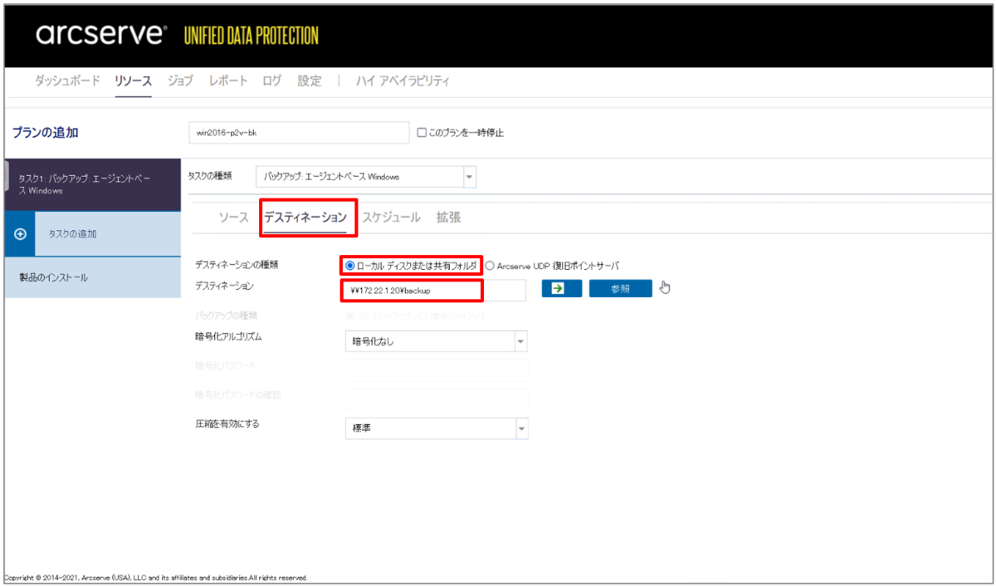The width and height of the screenshot is (996, 587).
Task: Click the plus icon beside タスクの追加
Action: pyautogui.click(x=21, y=233)
